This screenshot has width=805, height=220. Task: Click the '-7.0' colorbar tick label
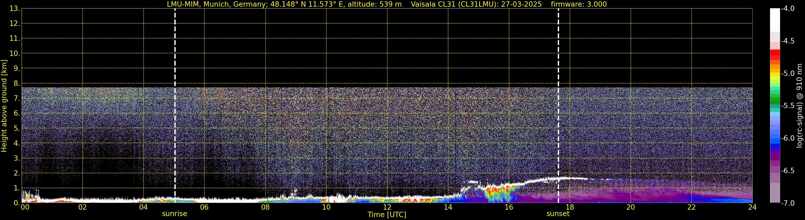(x=787, y=203)
